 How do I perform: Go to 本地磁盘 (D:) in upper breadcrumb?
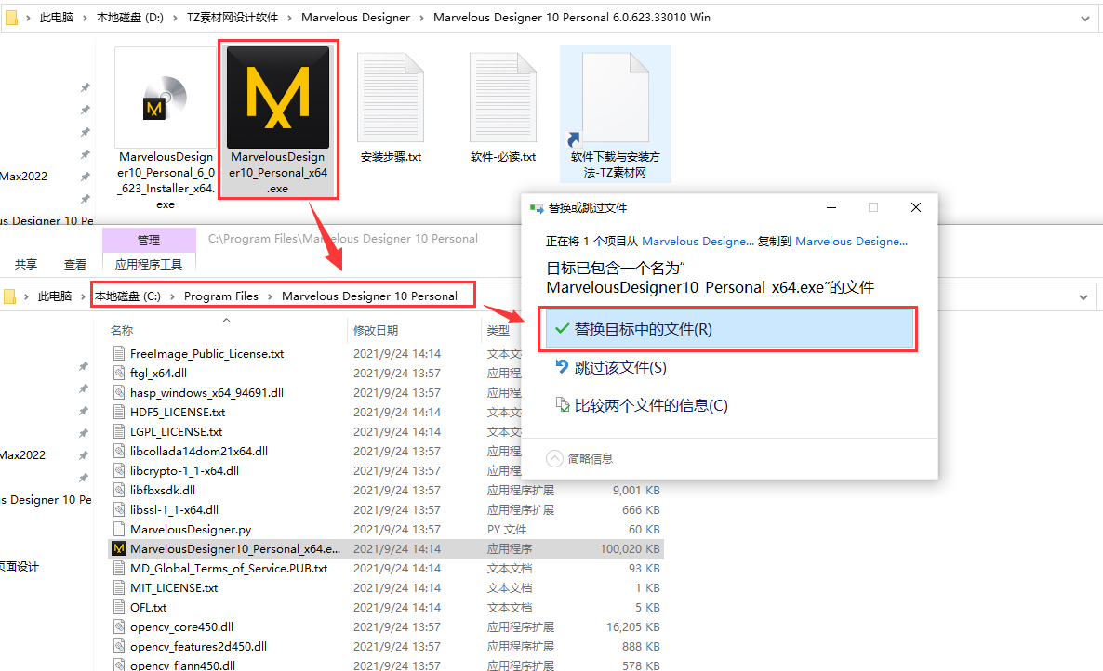coord(129,18)
